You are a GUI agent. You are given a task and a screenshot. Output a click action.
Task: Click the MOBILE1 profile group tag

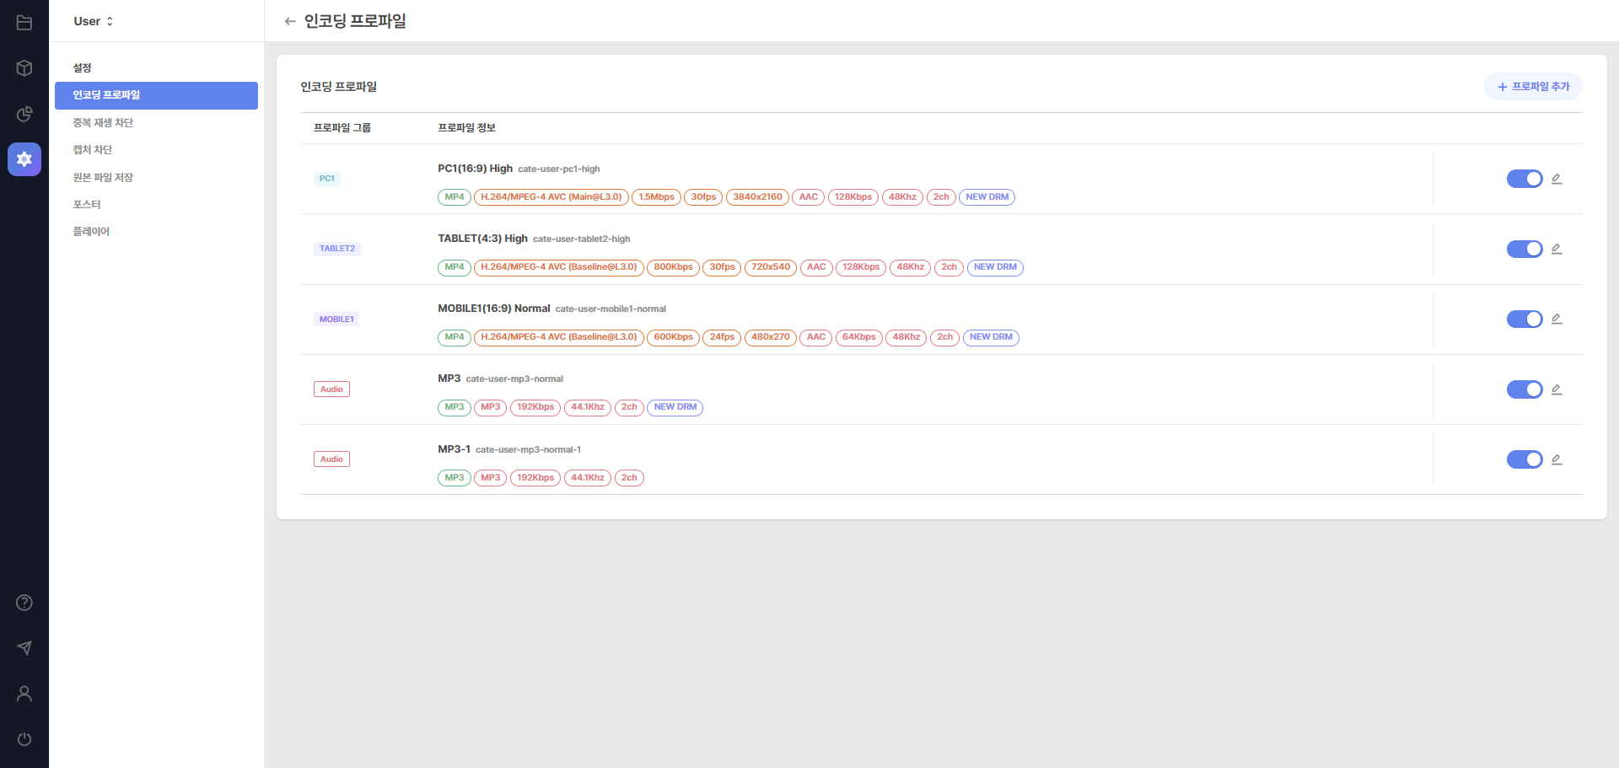336,320
